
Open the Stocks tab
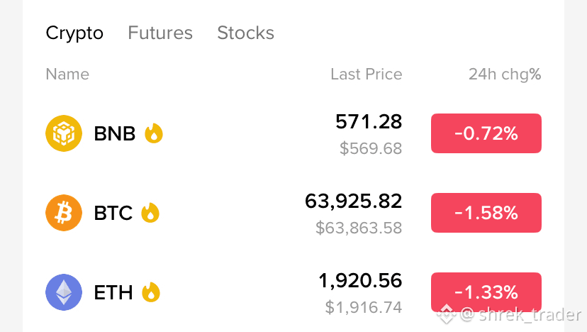pos(245,33)
